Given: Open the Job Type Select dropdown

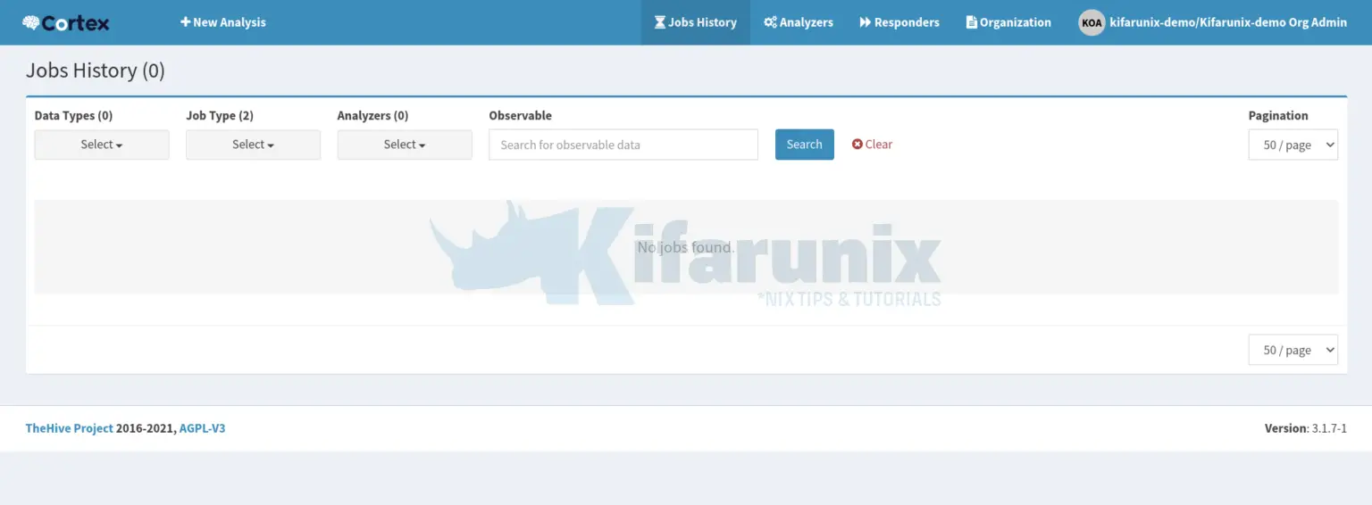Looking at the screenshot, I should click(253, 145).
